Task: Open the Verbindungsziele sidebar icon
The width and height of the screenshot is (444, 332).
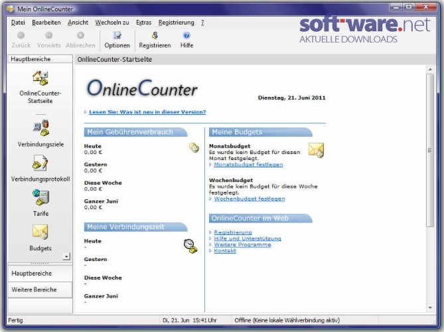Action: (x=40, y=127)
